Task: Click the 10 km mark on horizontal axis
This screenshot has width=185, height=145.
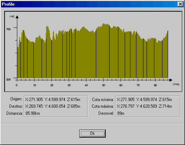Action: click(x=35, y=85)
